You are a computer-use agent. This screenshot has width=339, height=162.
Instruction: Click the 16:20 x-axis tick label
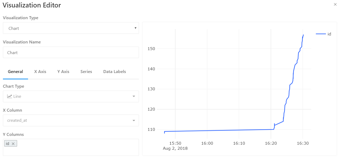coord(271,143)
